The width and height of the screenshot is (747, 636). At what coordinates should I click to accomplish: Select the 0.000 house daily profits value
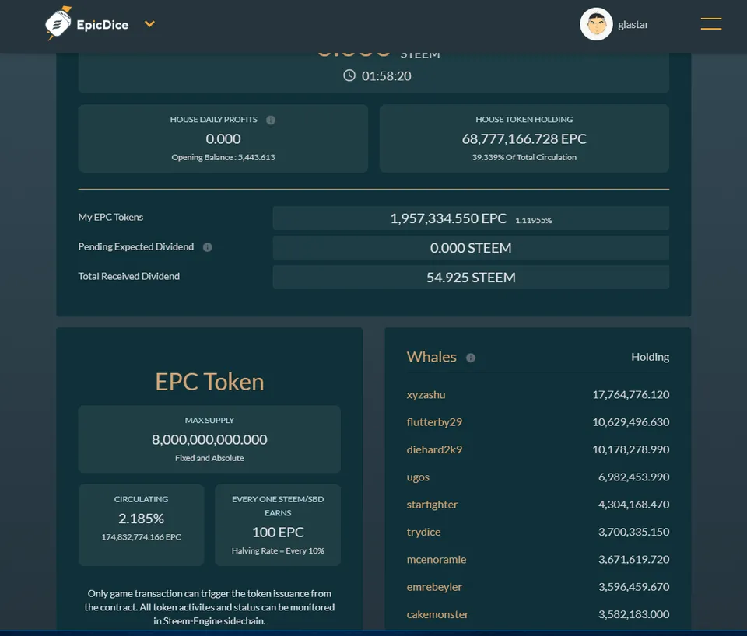click(223, 138)
